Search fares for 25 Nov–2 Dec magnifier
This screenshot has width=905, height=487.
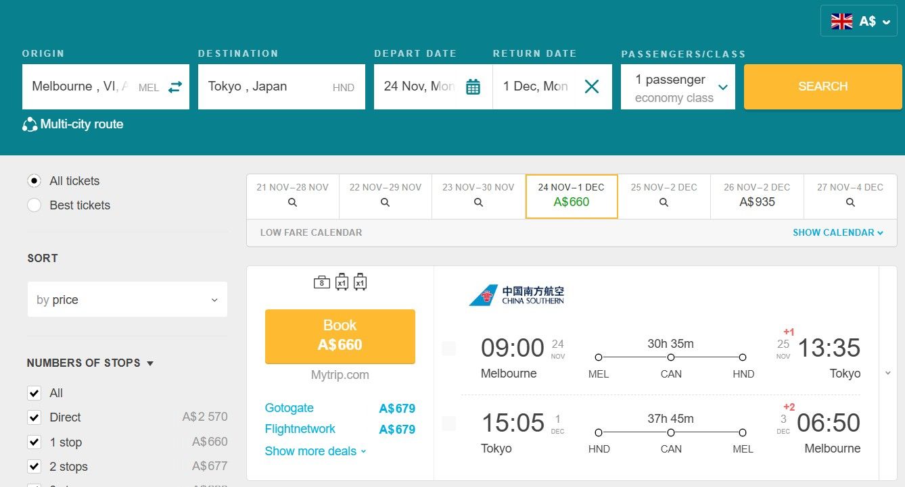click(x=664, y=202)
